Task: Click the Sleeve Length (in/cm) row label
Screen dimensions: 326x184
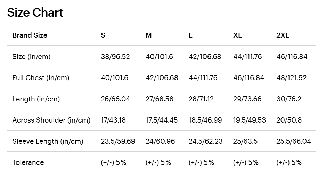Action: point(48,141)
